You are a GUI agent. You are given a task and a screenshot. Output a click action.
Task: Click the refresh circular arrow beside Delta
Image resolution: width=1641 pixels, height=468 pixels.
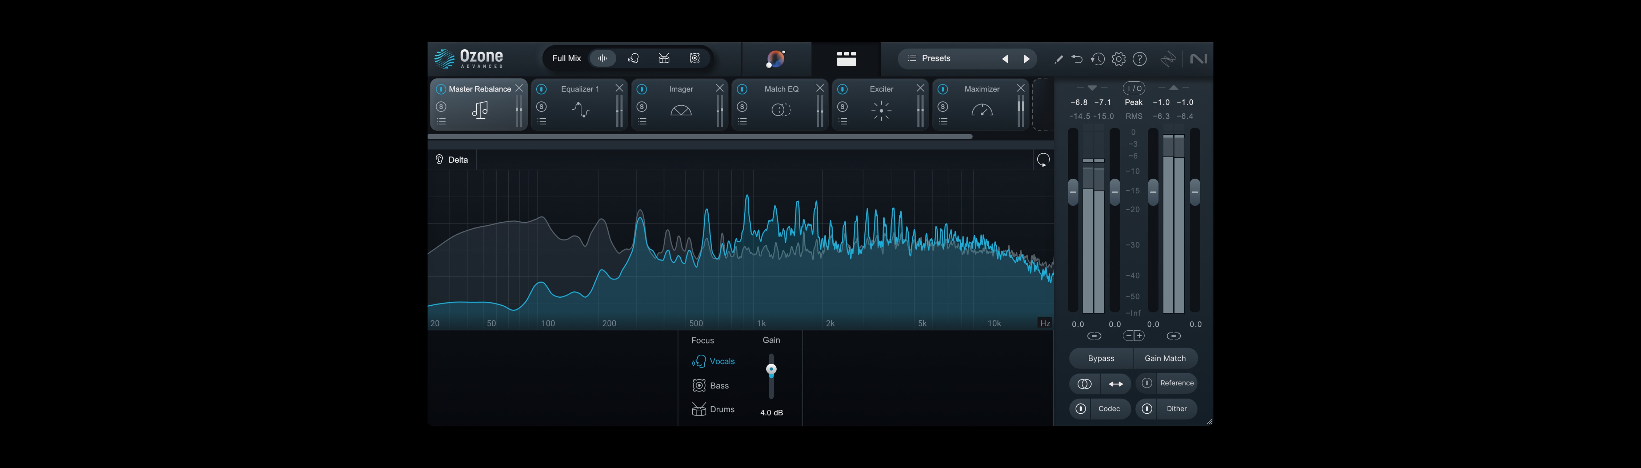[x=1043, y=160]
